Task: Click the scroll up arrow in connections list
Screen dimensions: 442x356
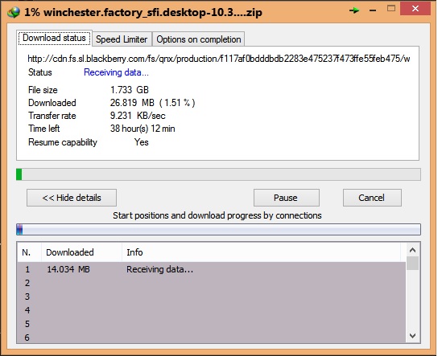Action: (413, 250)
